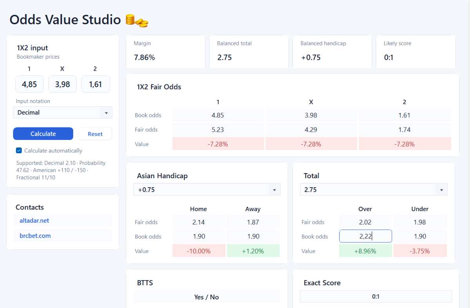The image size is (470, 308).
Task: Edit the draw (X) odds input
Action: tap(63, 84)
